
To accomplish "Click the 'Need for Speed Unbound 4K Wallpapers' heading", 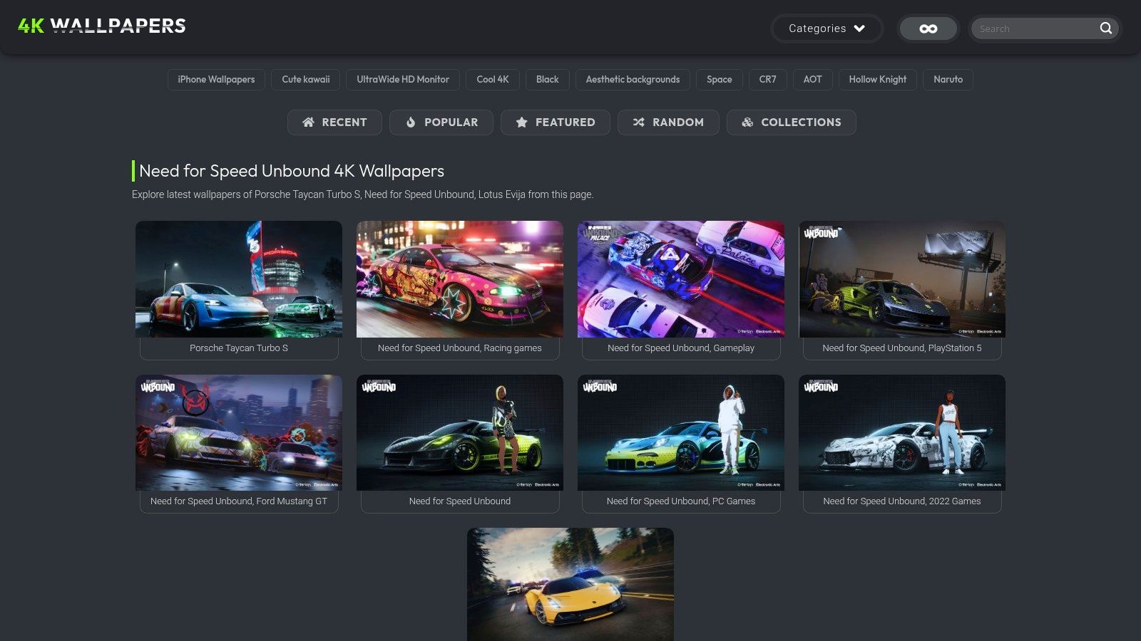I will pyautogui.click(x=292, y=171).
